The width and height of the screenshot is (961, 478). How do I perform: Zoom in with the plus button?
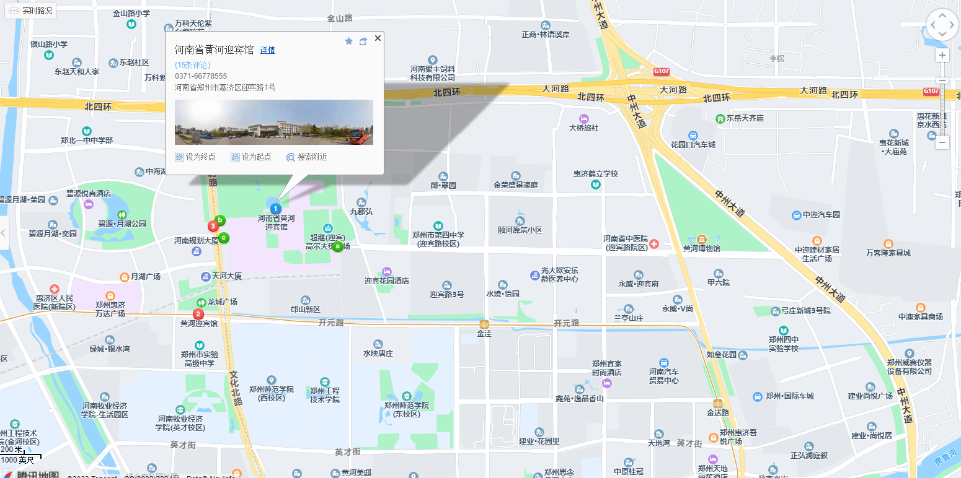(x=942, y=55)
